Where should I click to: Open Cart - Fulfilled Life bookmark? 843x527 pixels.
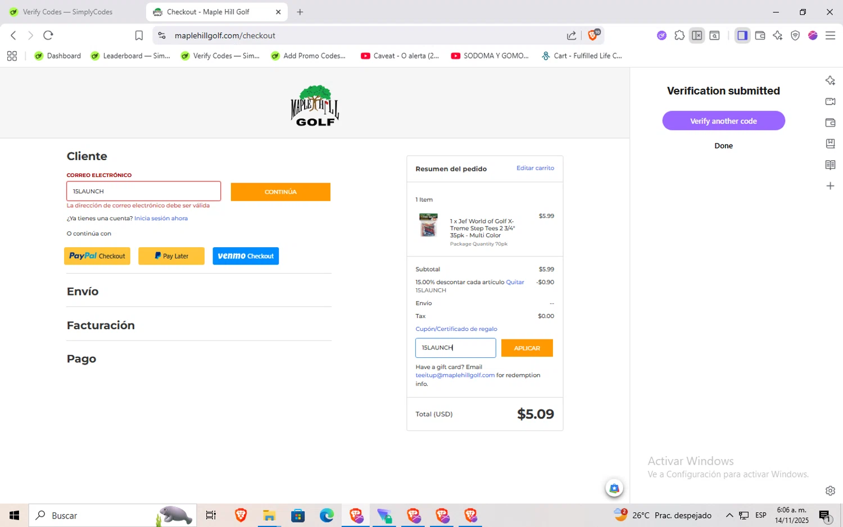[x=582, y=56]
